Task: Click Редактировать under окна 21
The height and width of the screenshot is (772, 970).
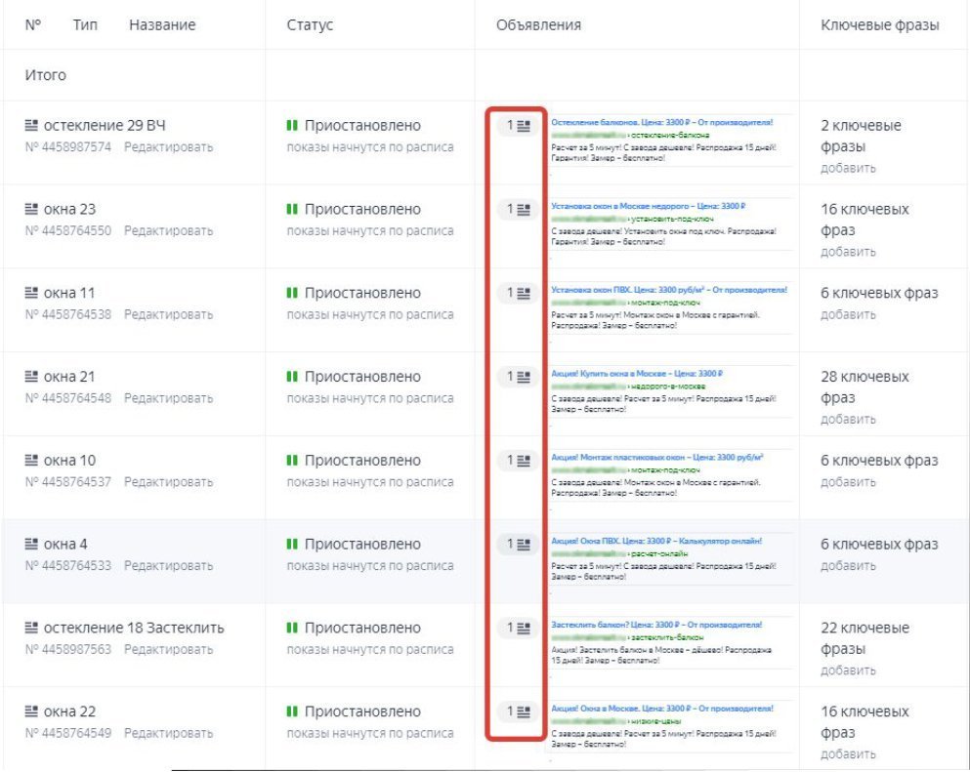Action: click(168, 398)
